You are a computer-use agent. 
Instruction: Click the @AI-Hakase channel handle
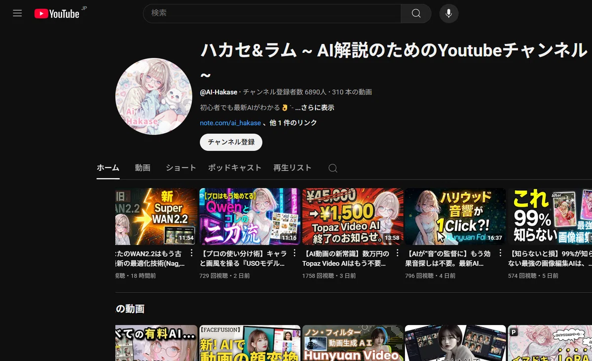pos(219,92)
